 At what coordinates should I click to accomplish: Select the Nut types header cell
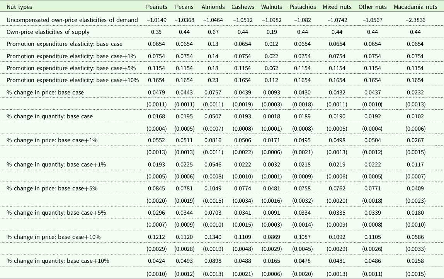click(19, 7)
